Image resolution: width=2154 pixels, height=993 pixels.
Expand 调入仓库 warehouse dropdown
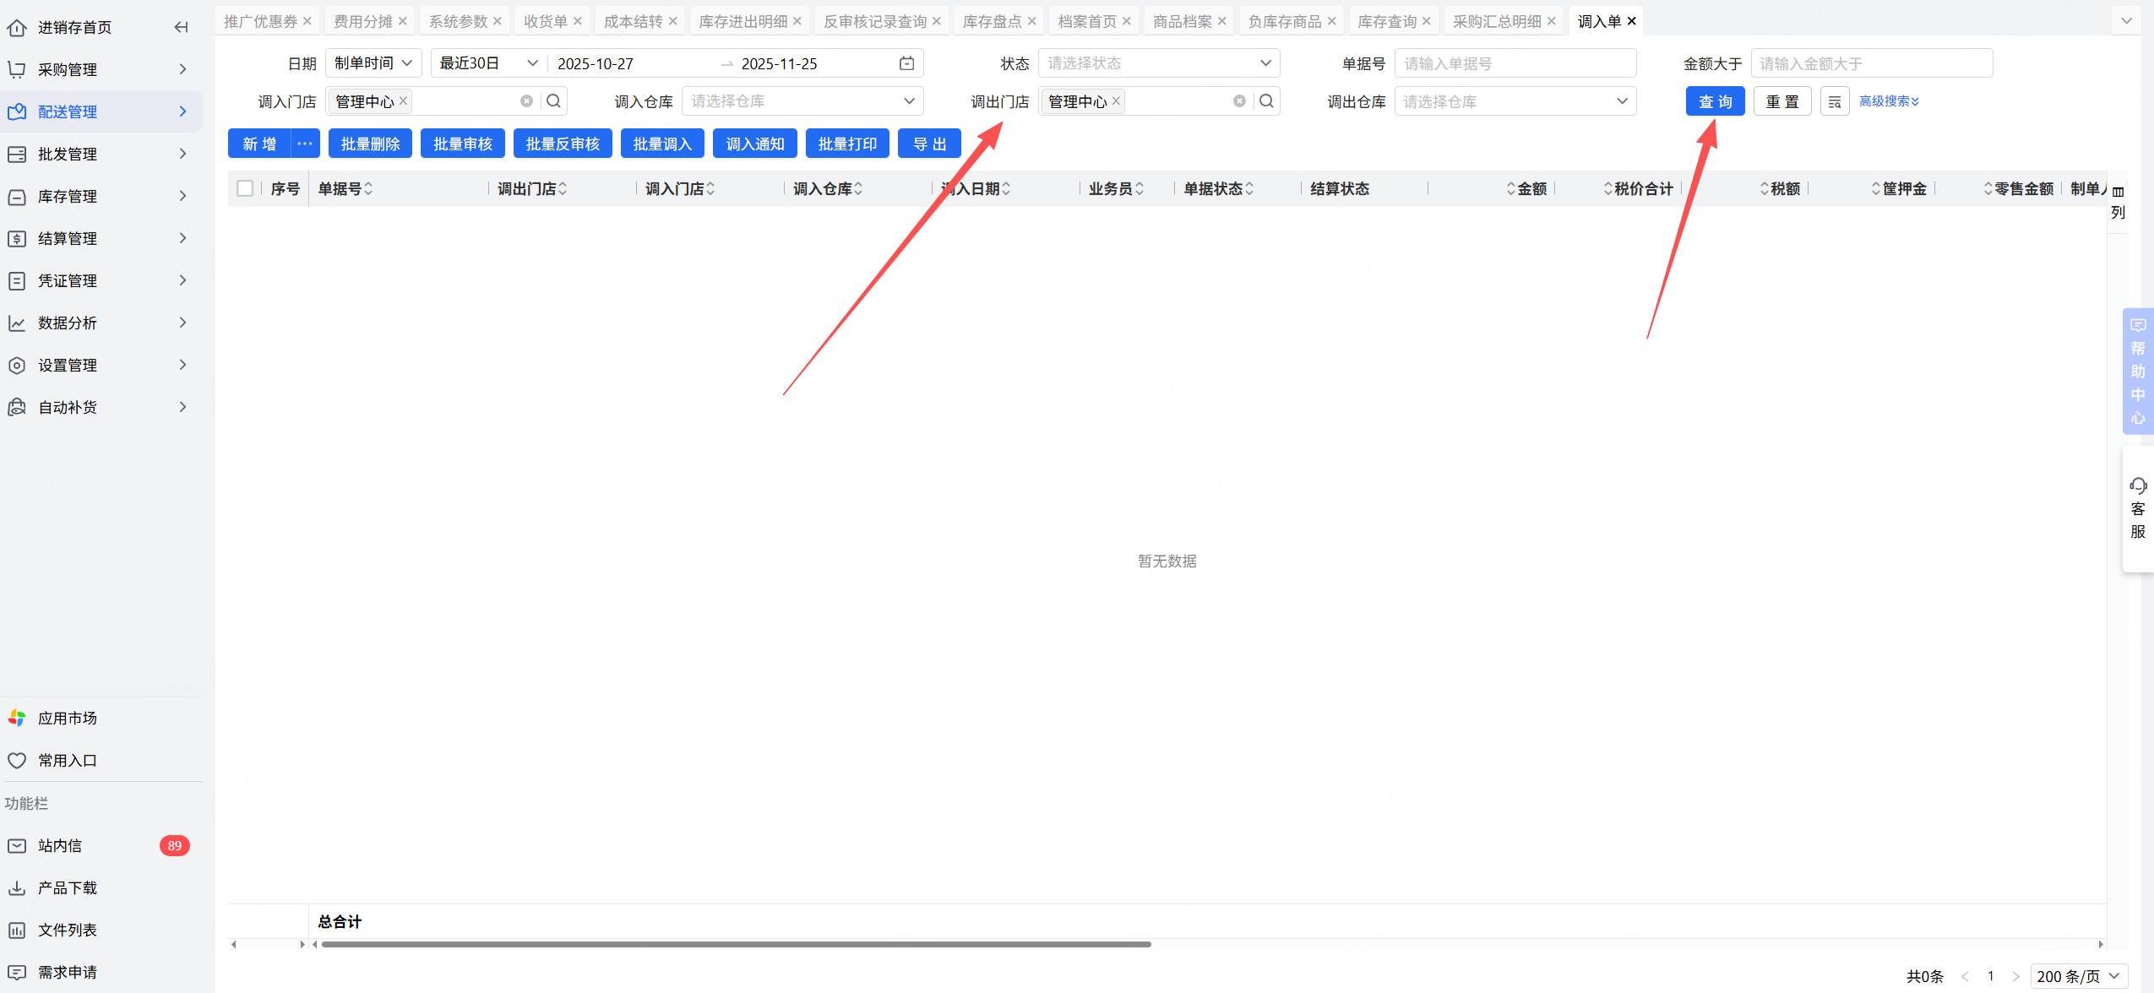coord(802,101)
